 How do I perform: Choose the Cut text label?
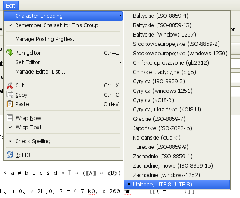(20, 85)
